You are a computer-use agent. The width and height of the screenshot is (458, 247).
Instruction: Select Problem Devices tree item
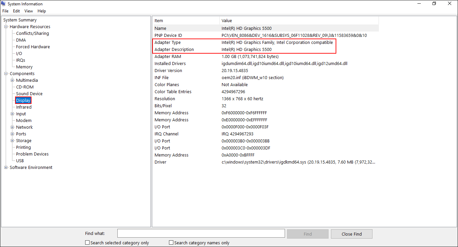pos(32,154)
